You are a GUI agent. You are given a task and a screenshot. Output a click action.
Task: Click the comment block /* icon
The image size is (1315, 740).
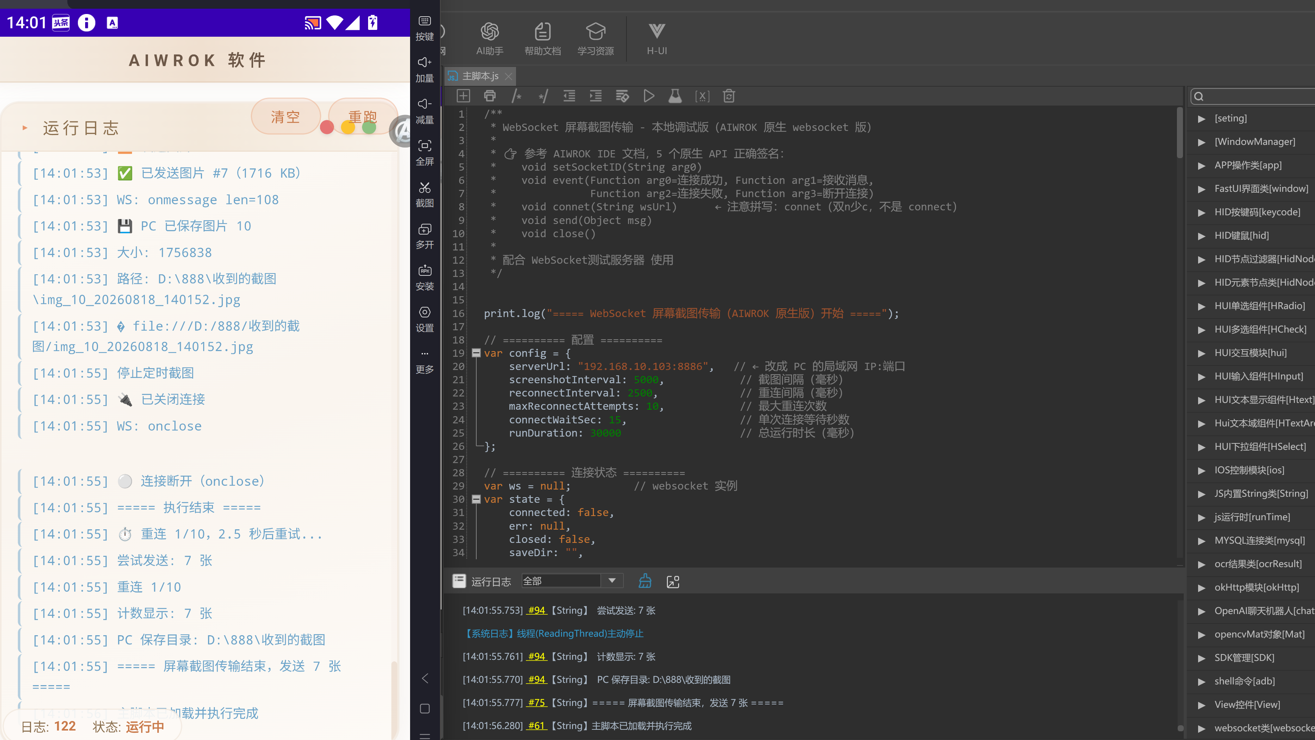pos(516,96)
